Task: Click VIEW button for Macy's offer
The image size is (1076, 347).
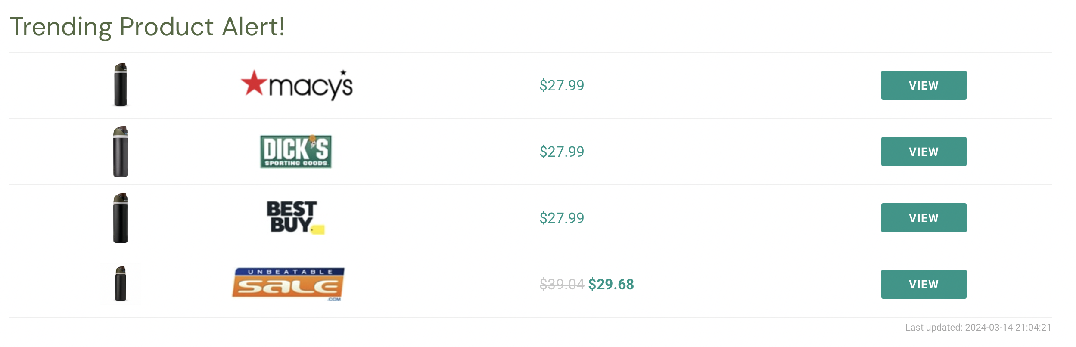Action: pyautogui.click(x=924, y=85)
